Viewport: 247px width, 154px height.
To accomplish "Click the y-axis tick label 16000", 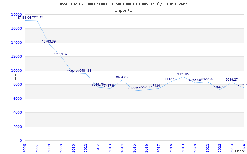I will pyautogui.click(x=17, y=28).
